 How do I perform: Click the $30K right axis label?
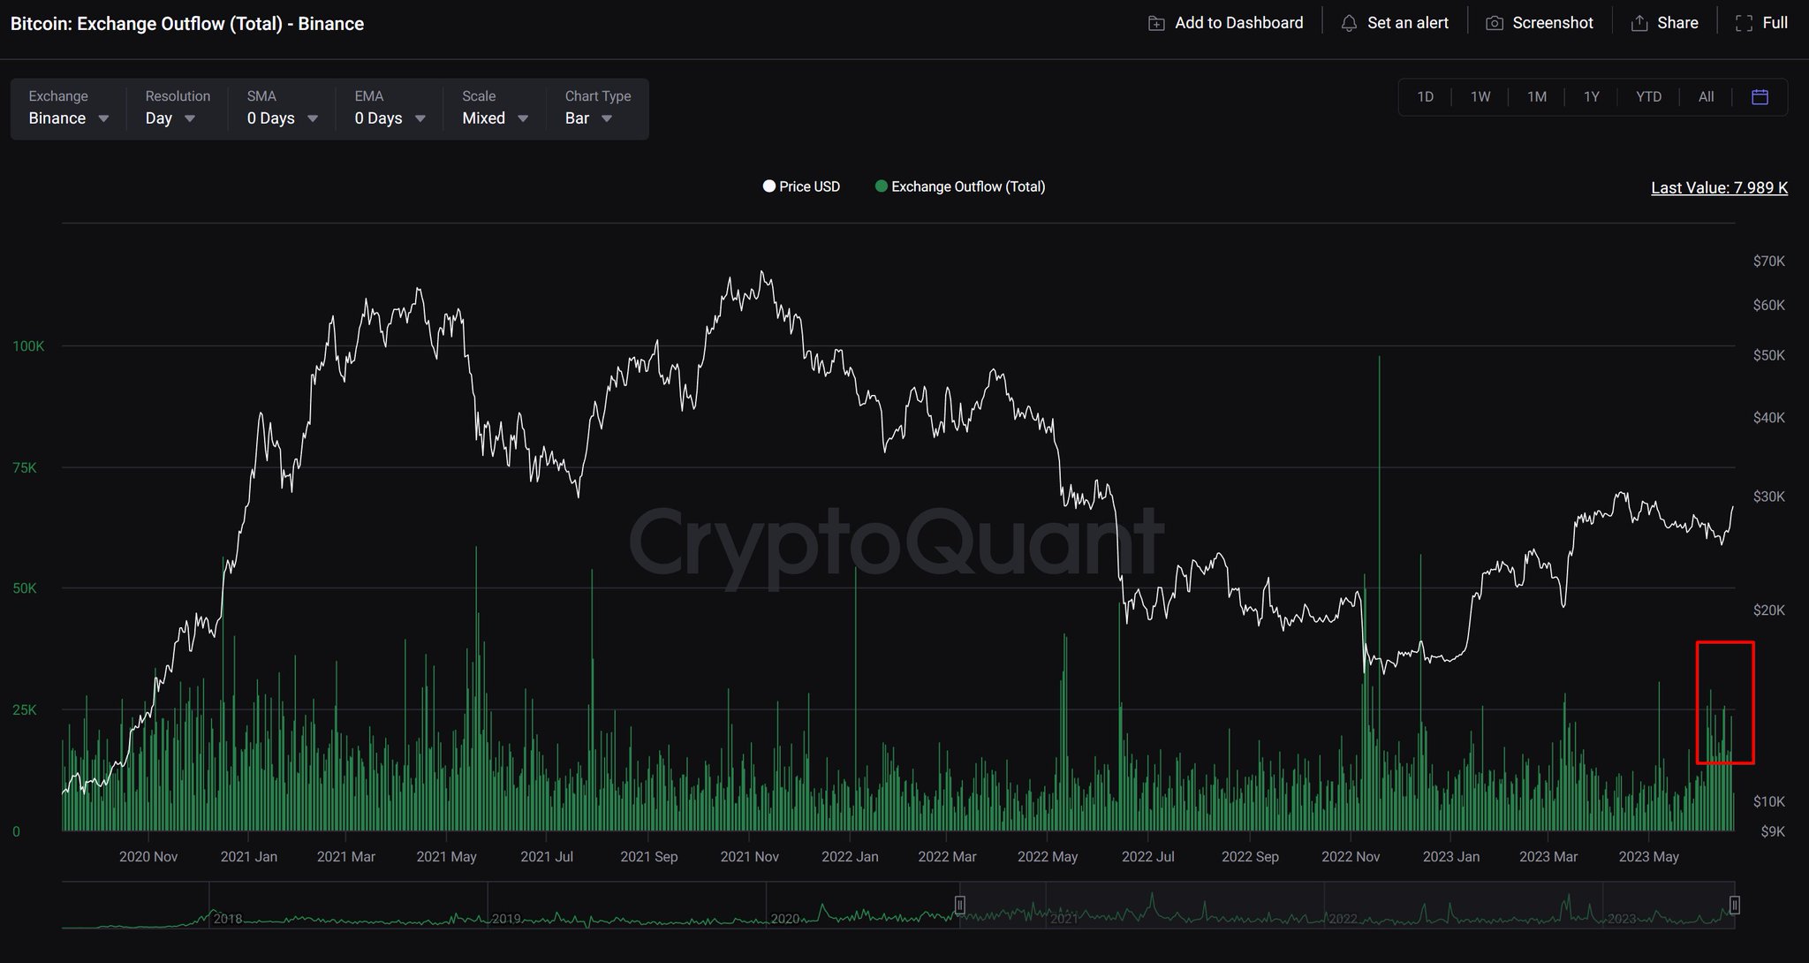[x=1769, y=497]
